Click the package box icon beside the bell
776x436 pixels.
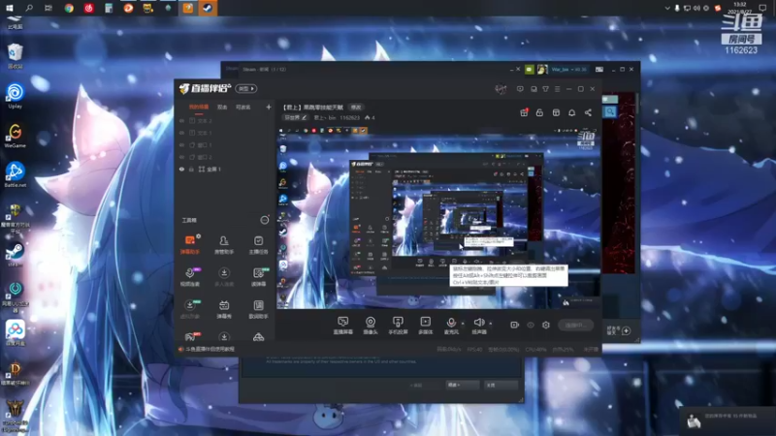pos(556,112)
